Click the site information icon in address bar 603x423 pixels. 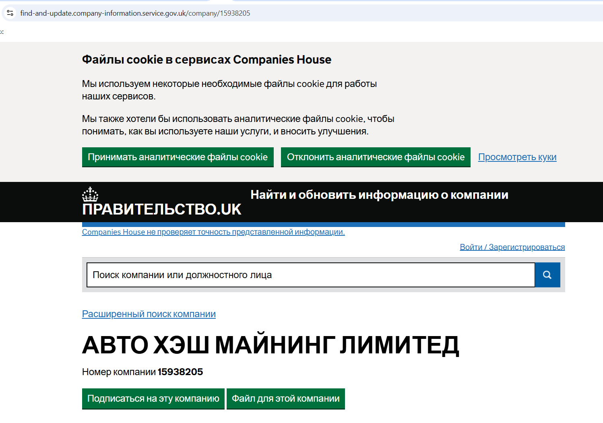pos(10,13)
